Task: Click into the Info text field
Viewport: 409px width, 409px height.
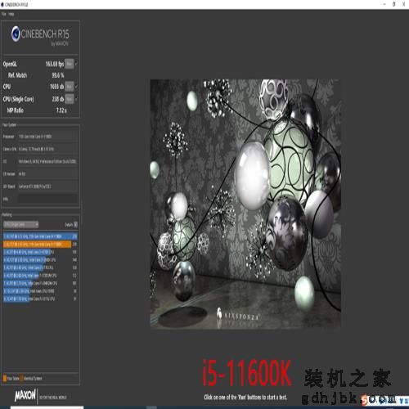Action: (47, 199)
